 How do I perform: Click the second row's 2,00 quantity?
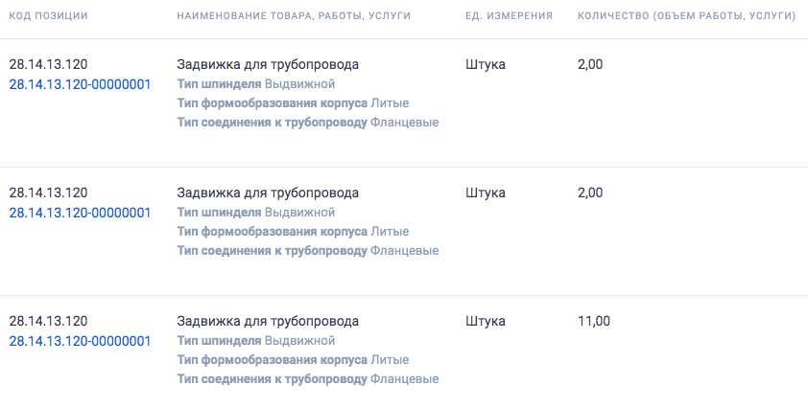(x=590, y=193)
